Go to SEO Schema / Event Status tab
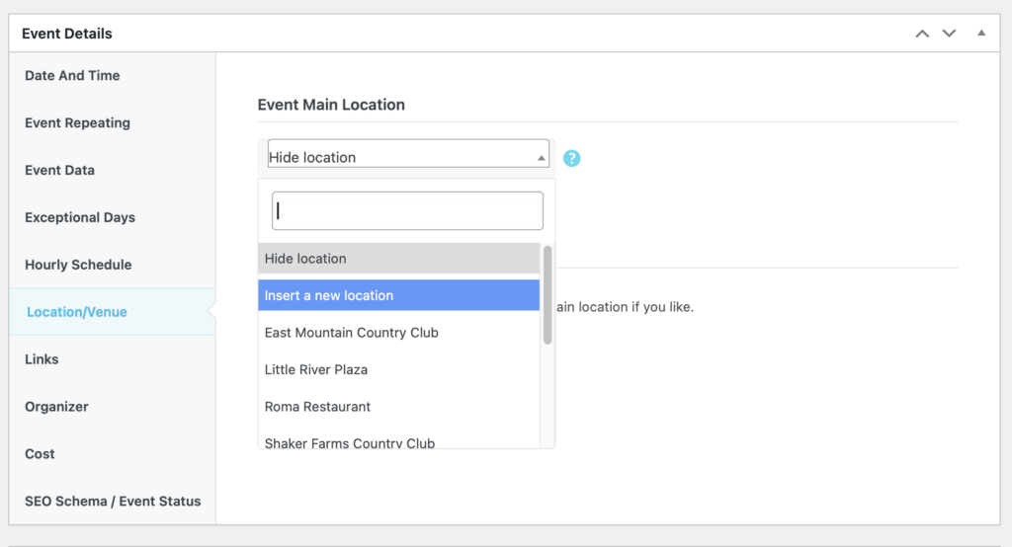The image size is (1012, 547). (113, 502)
